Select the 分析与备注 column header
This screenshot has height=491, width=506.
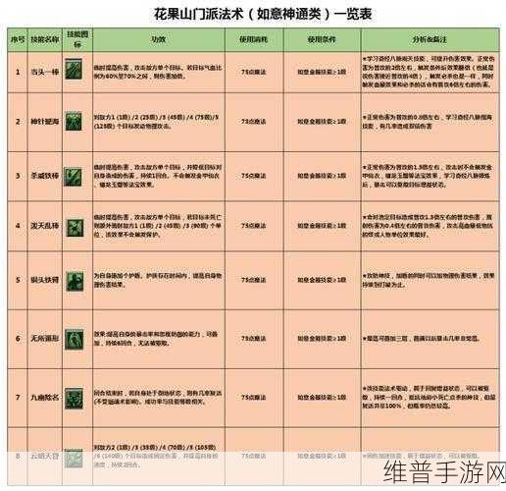(x=430, y=39)
